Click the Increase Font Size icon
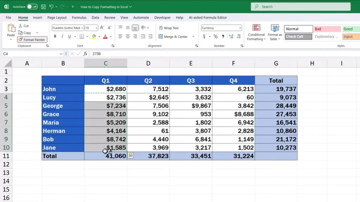The height and width of the screenshot is (202, 360). (x=102, y=28)
